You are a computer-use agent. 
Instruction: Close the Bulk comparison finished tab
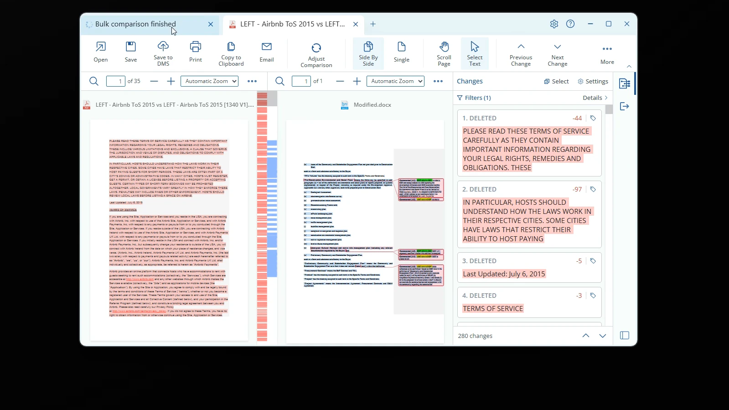(211, 24)
